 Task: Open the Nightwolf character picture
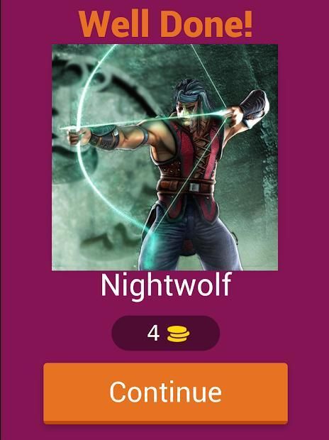[x=165, y=157]
